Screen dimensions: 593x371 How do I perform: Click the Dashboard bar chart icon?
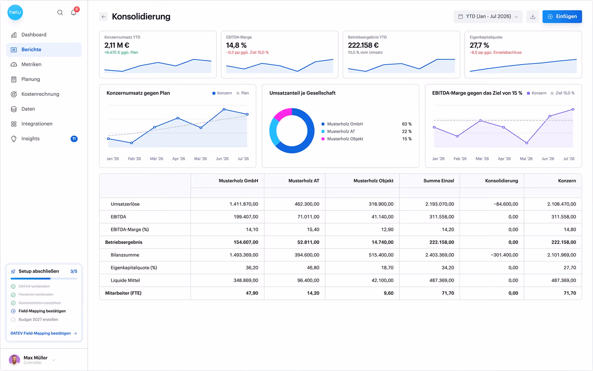pyautogui.click(x=14, y=35)
